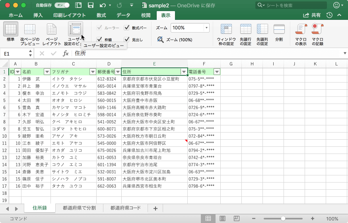Screen dimensions: 348x223
Task: Open the データ ribbon tab
Action: point(123,15)
